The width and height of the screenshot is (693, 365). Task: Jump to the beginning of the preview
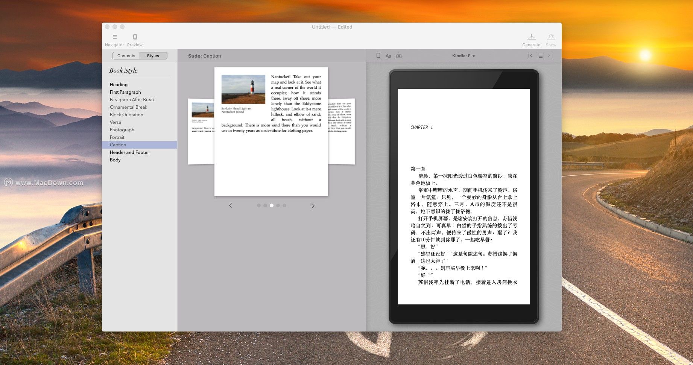(530, 55)
